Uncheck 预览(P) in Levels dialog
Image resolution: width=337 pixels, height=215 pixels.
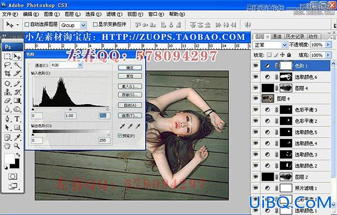[x=120, y=136]
